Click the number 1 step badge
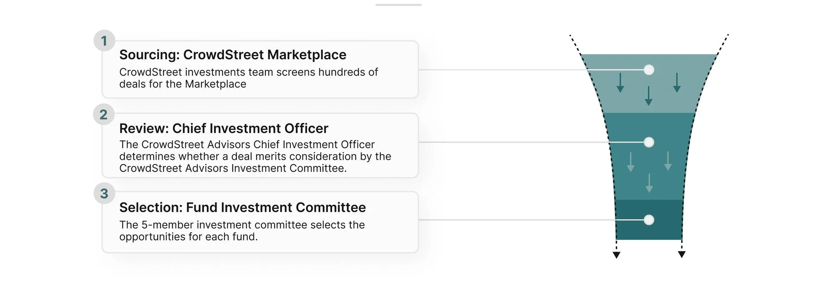Viewport: 817px width, 289px height. tap(104, 41)
